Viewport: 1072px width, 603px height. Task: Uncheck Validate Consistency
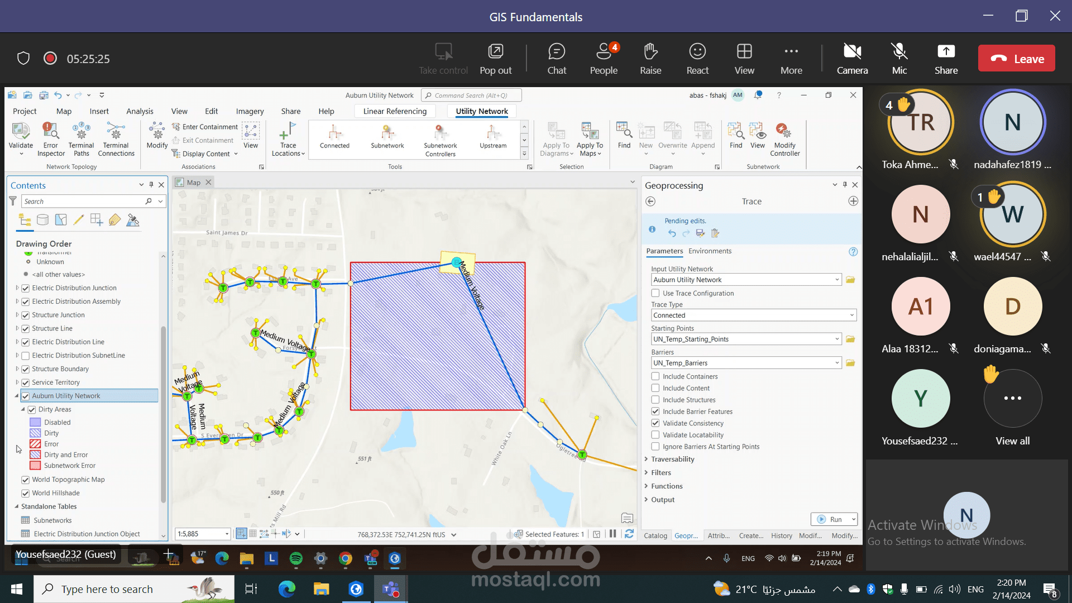pyautogui.click(x=655, y=423)
